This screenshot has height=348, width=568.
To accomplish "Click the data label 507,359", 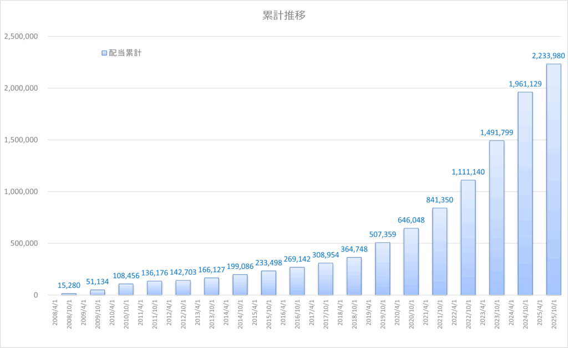I will (383, 234).
